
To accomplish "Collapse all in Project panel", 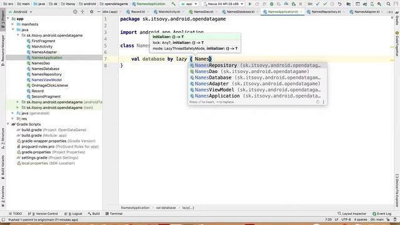I will click(x=82, y=12).
